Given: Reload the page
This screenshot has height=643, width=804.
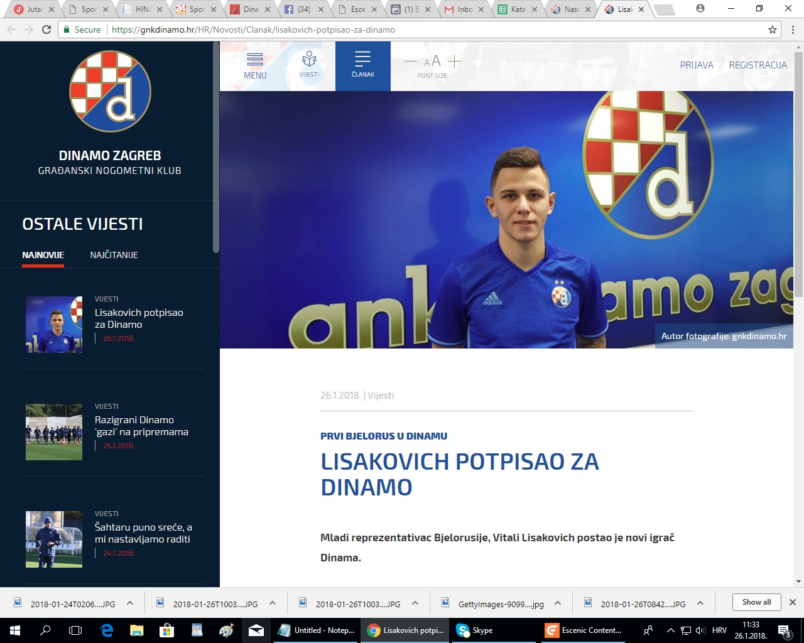Looking at the screenshot, I should [x=46, y=30].
